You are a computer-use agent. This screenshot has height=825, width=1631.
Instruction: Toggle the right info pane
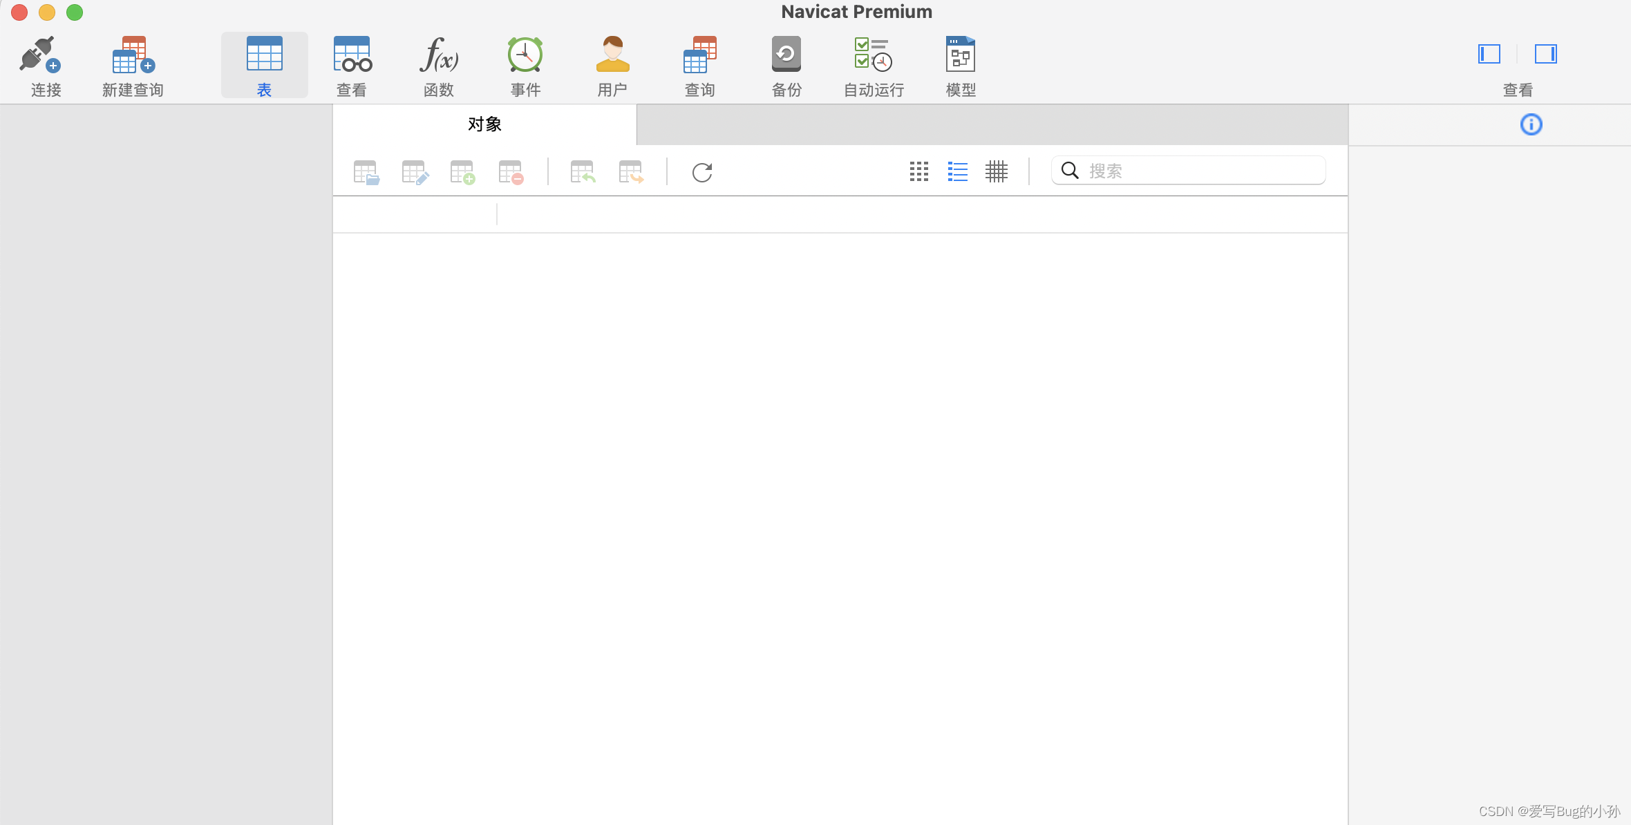tap(1546, 54)
